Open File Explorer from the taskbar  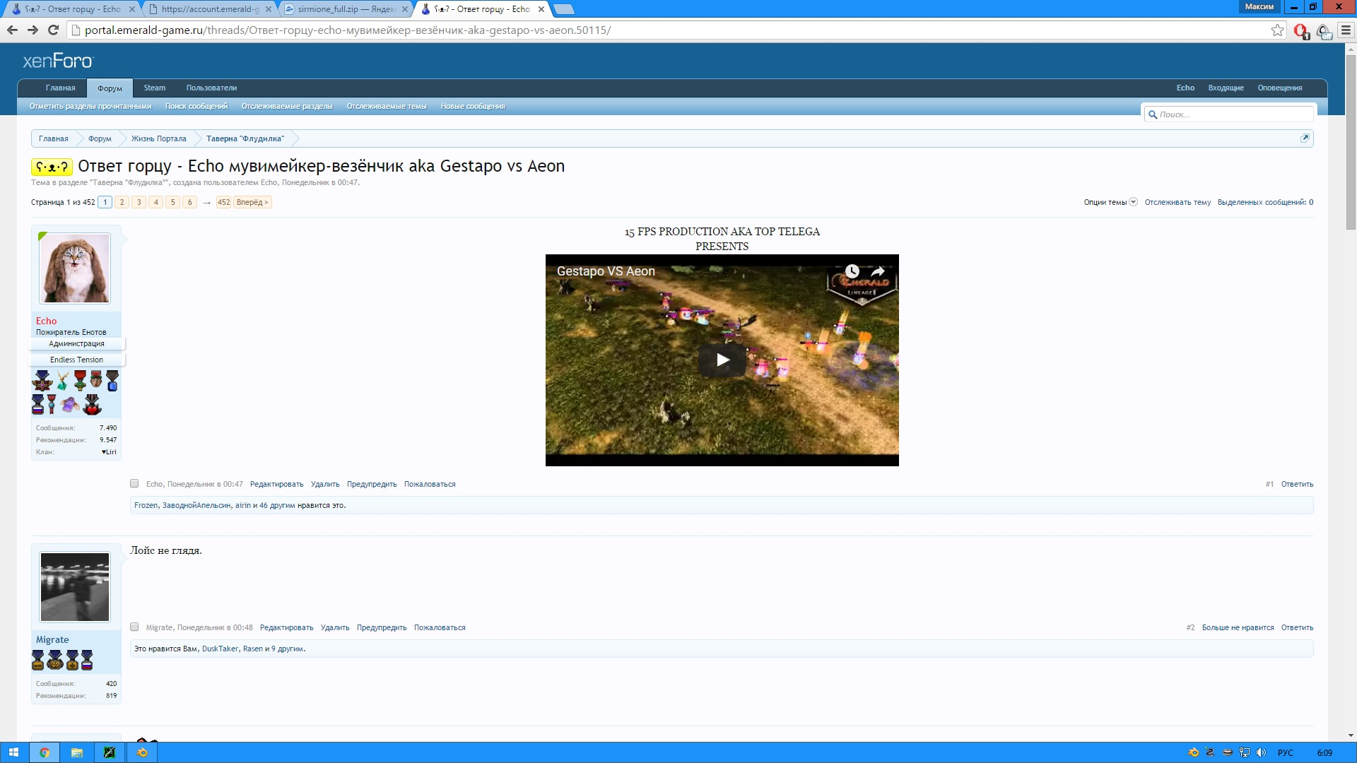point(77,752)
